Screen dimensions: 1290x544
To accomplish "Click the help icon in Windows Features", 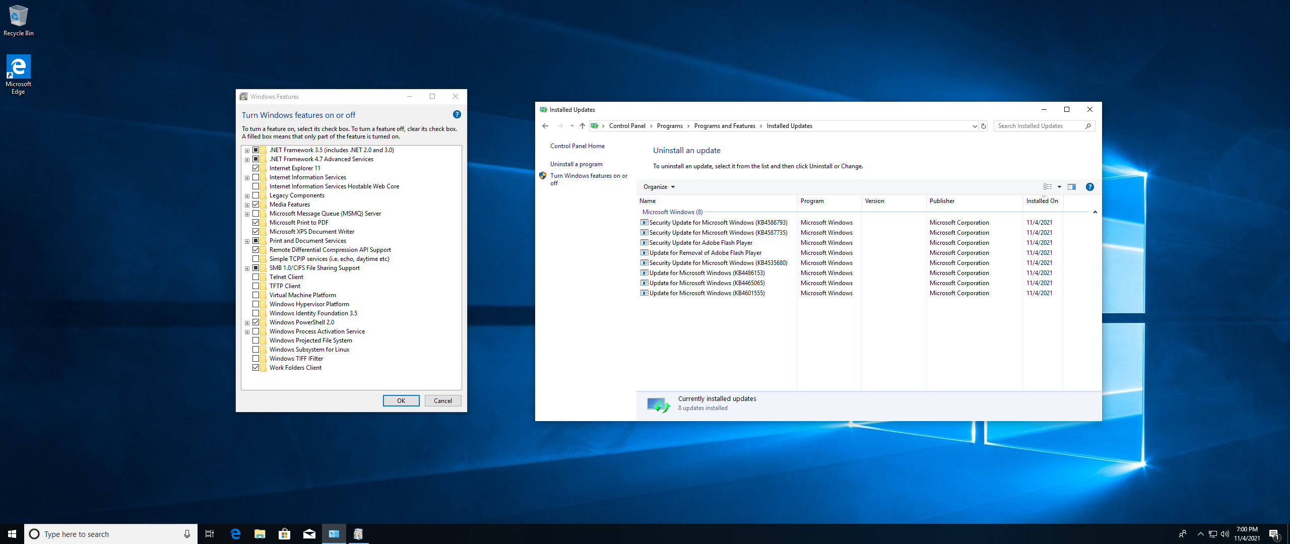I will pos(457,114).
